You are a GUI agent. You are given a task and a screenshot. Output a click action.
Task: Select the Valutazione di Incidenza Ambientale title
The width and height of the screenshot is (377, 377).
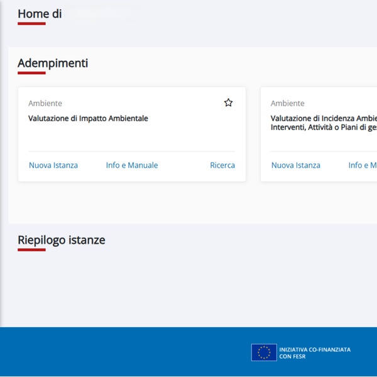(324, 123)
